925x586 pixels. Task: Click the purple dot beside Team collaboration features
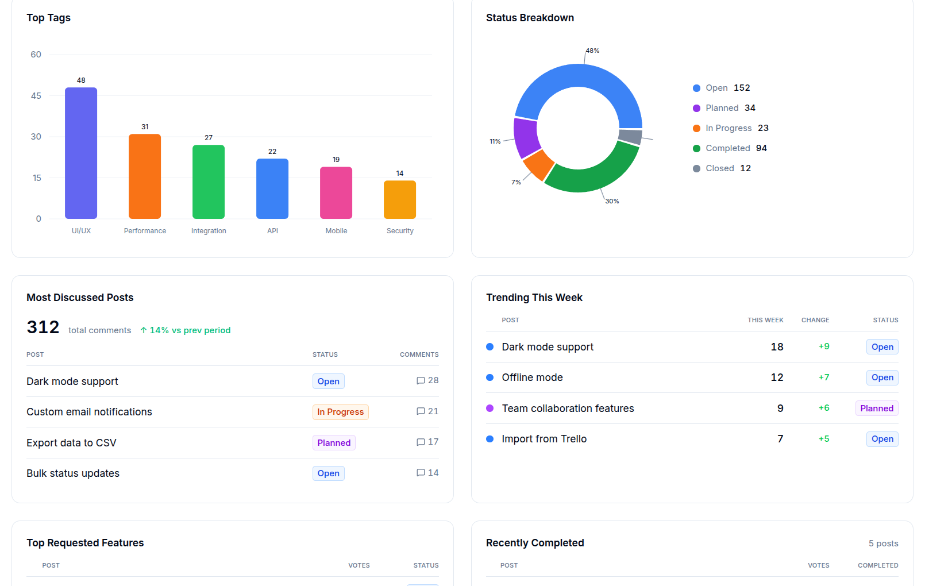(x=490, y=408)
